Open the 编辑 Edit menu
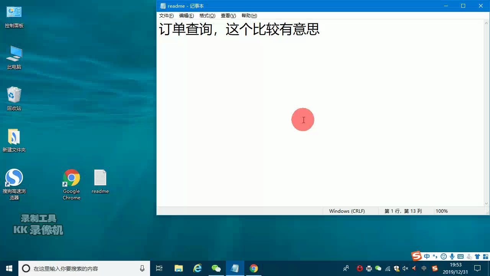Viewport: 490px width, 276px height. pyautogui.click(x=187, y=16)
